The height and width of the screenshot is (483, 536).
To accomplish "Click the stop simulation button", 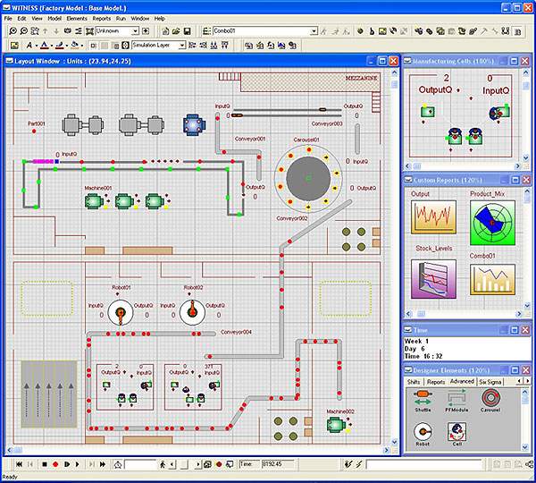I will click(x=45, y=464).
